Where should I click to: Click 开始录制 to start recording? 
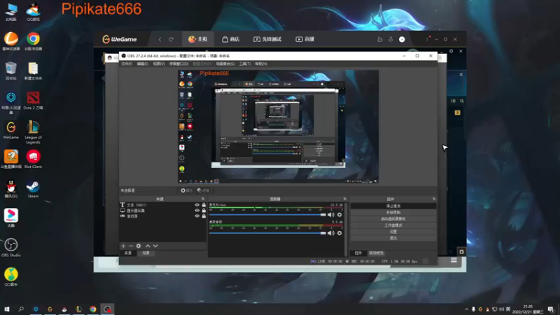393,213
